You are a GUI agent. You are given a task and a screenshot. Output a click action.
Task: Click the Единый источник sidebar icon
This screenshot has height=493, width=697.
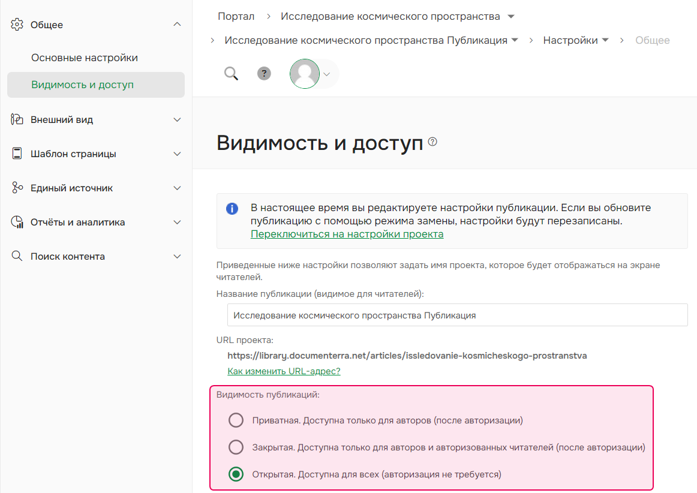(x=16, y=187)
